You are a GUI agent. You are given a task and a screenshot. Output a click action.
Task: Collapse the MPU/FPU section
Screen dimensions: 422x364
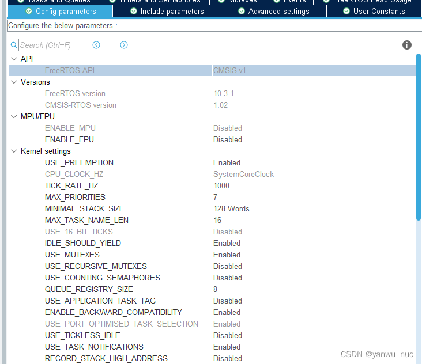pos(14,116)
